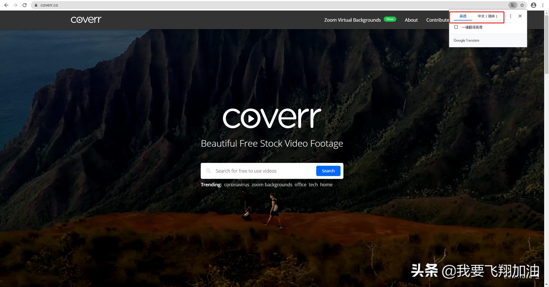
Task: Click the blue Search button
Action: [x=328, y=171]
